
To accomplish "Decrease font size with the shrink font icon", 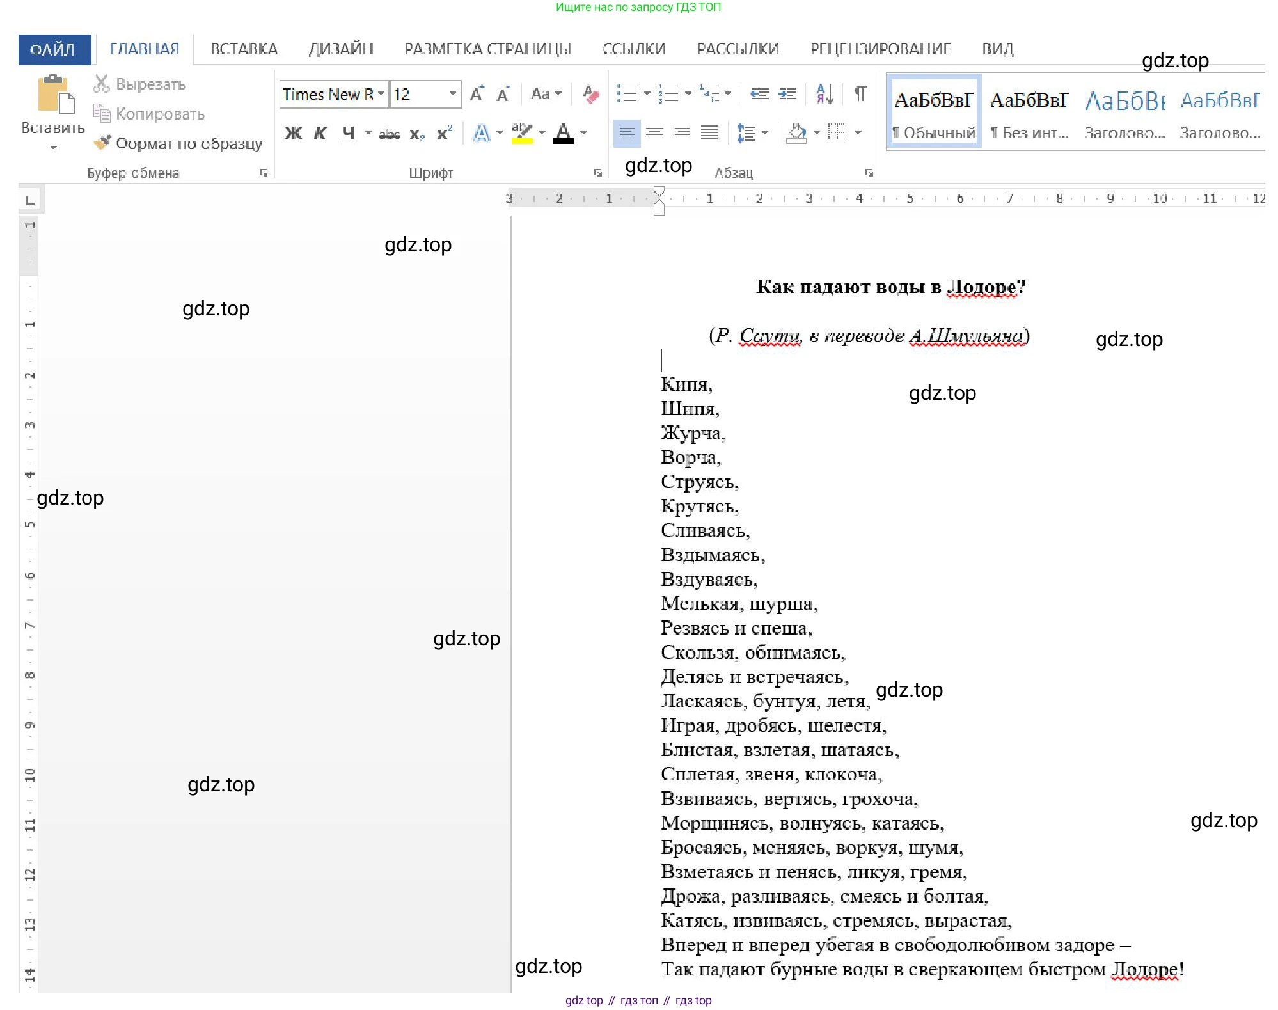I will point(504,94).
